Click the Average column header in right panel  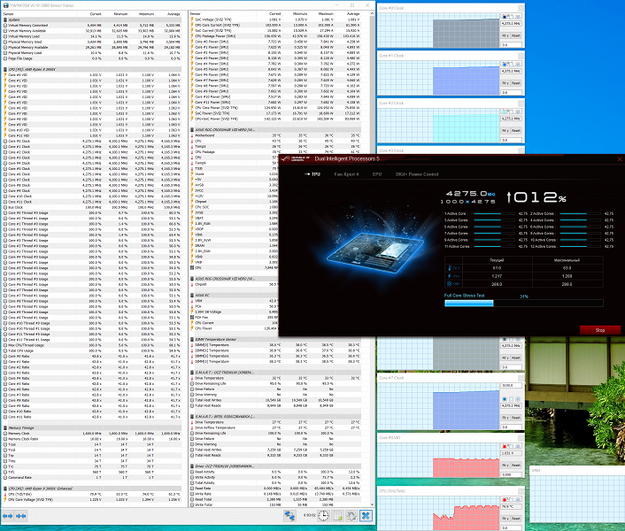[353, 14]
